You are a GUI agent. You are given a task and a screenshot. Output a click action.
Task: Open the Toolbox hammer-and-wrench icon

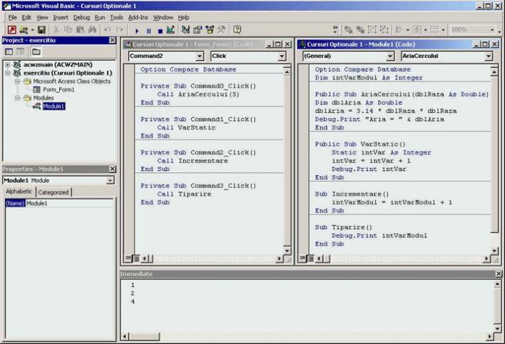pos(221,30)
